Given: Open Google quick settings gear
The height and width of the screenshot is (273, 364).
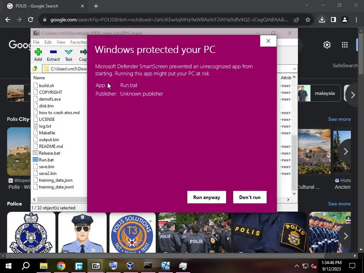Looking at the screenshot, I should coord(327,45).
